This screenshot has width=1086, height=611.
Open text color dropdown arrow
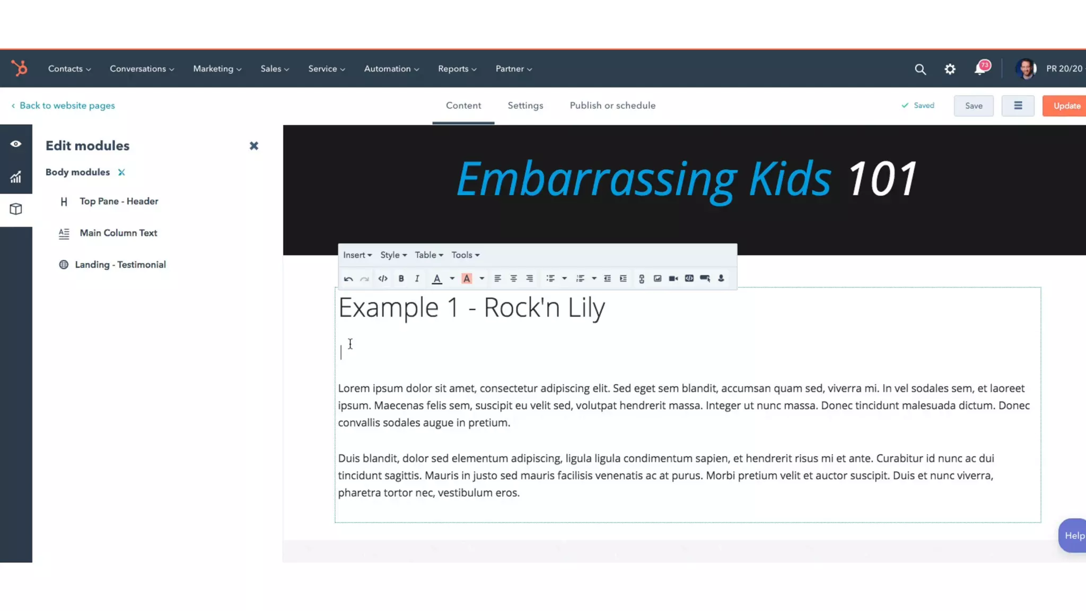pyautogui.click(x=452, y=278)
